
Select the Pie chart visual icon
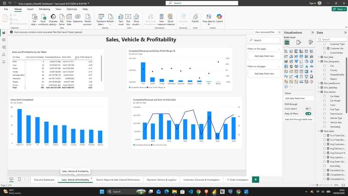307,61
